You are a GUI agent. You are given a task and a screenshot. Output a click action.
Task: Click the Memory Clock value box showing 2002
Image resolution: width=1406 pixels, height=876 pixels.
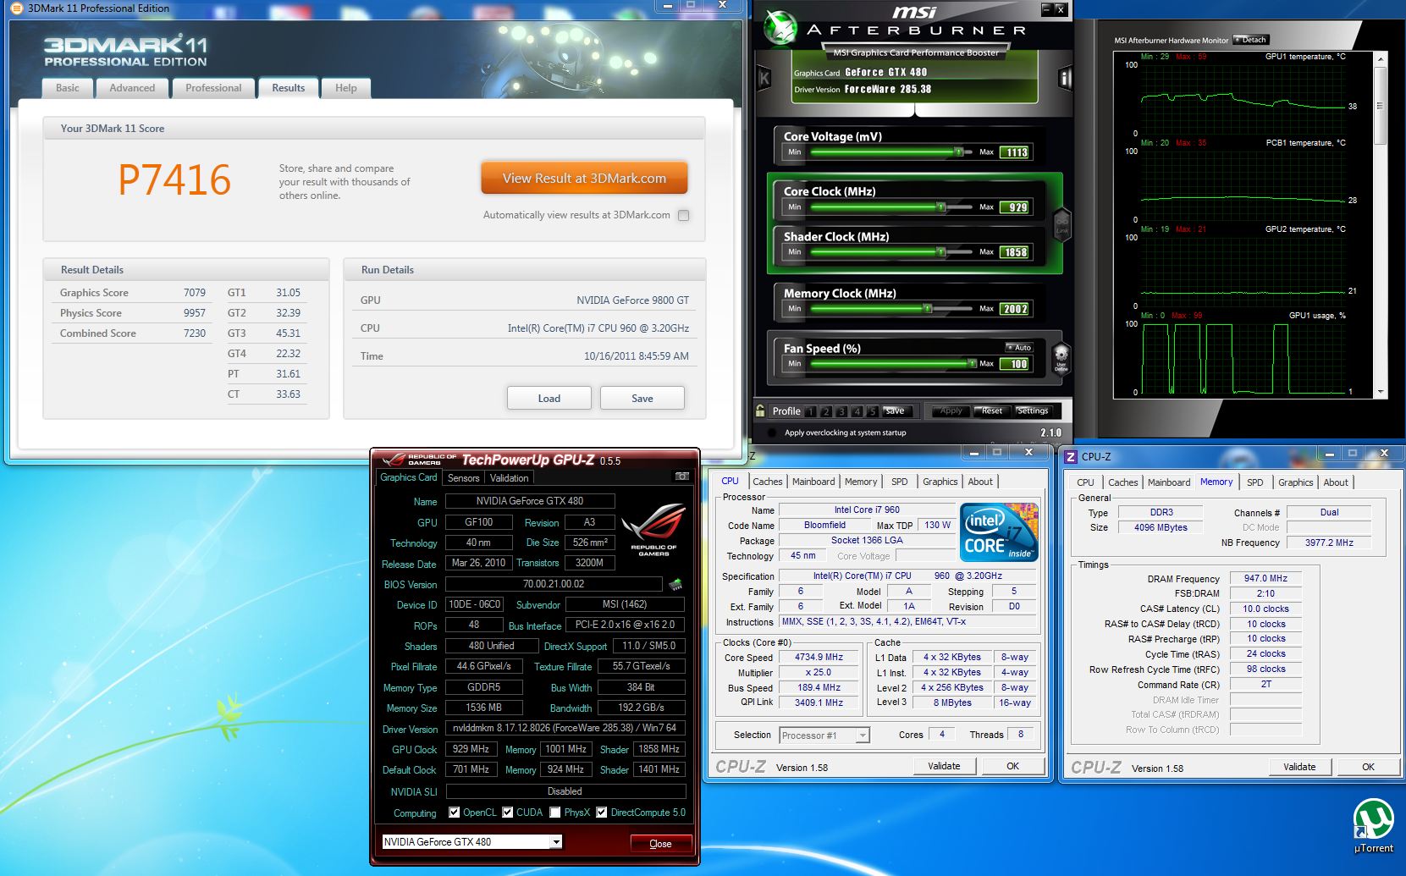pos(1016,309)
